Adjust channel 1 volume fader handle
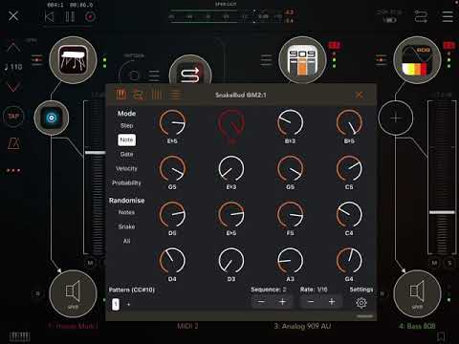This screenshot has width=459, height=344. click(95, 153)
